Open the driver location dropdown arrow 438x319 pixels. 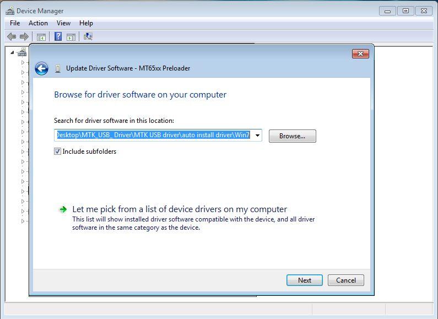pyautogui.click(x=257, y=135)
